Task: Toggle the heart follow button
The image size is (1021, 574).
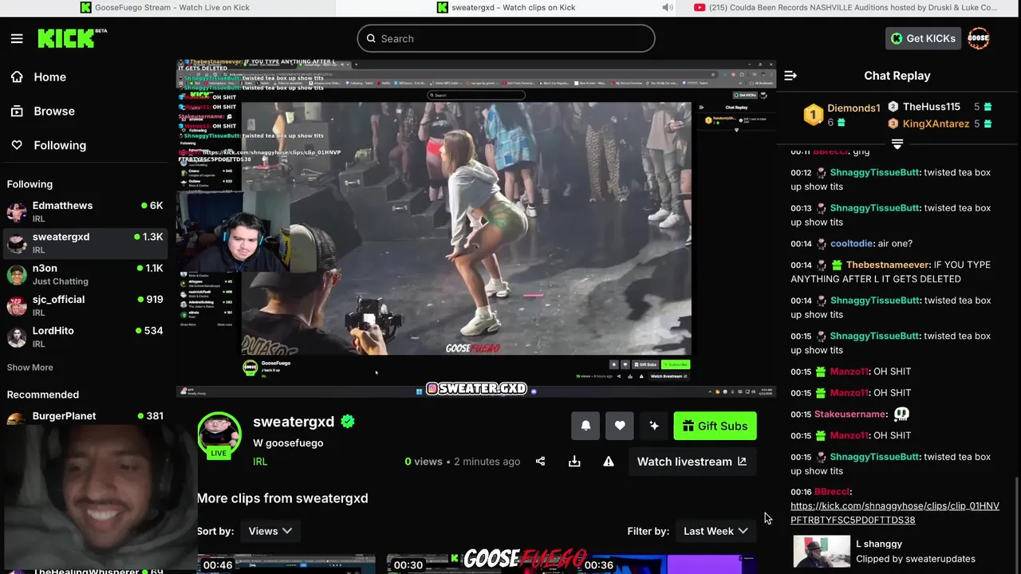Action: 620,426
